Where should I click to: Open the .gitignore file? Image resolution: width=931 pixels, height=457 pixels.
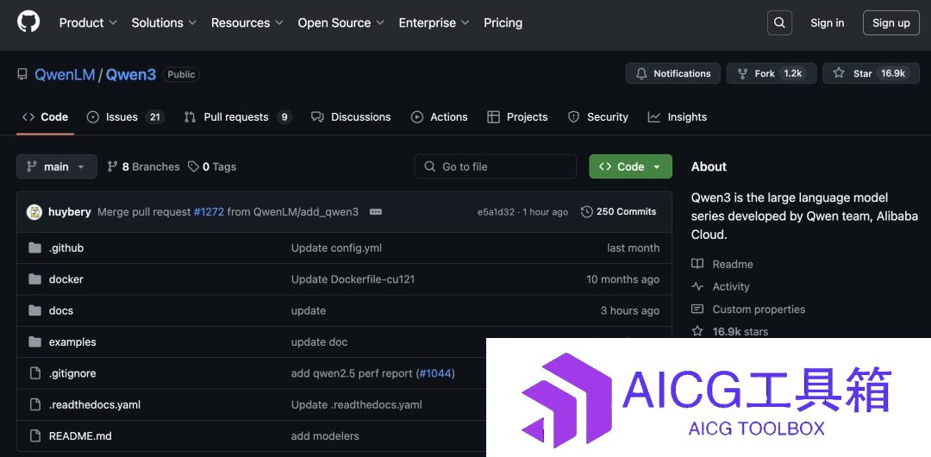coord(72,374)
